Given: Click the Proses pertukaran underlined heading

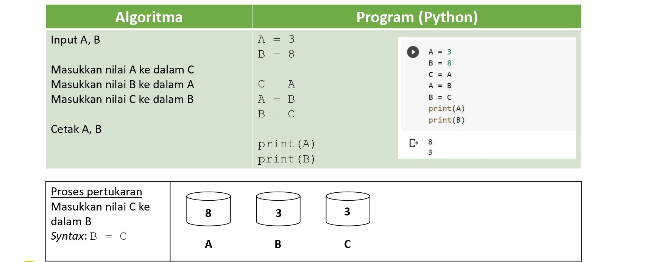Looking at the screenshot, I should pyautogui.click(x=97, y=192).
